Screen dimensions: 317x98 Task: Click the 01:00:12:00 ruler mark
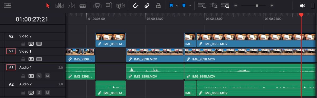point(155,19)
